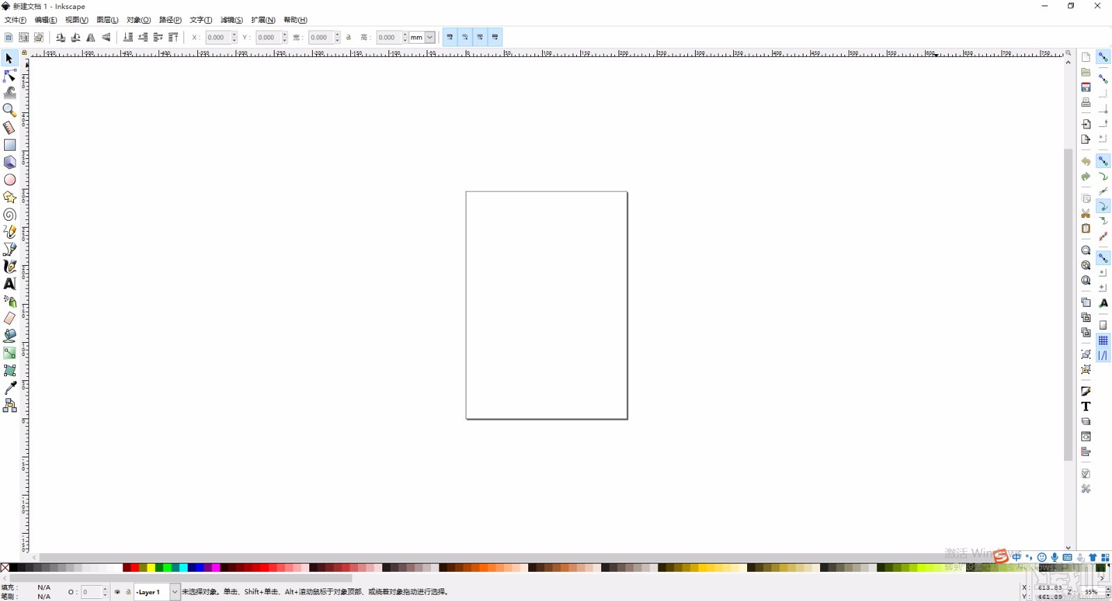This screenshot has width=1112, height=601.
Task: Rotate selection 90° counter-clockwise
Action: 60,37
